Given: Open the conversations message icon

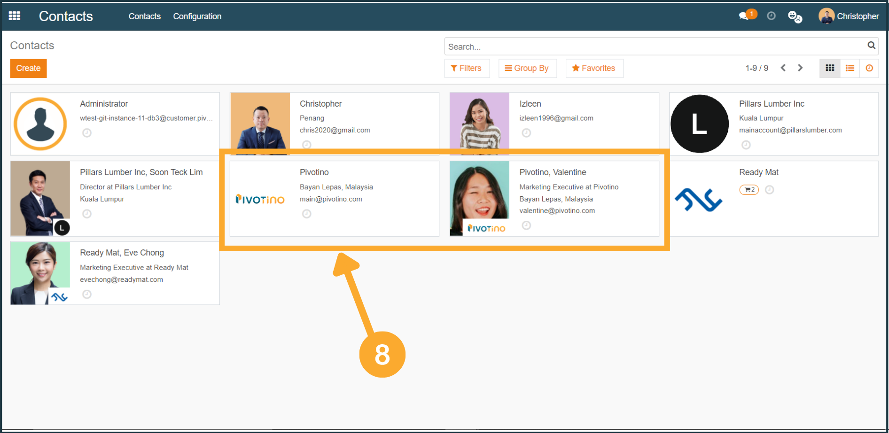Looking at the screenshot, I should 743,16.
